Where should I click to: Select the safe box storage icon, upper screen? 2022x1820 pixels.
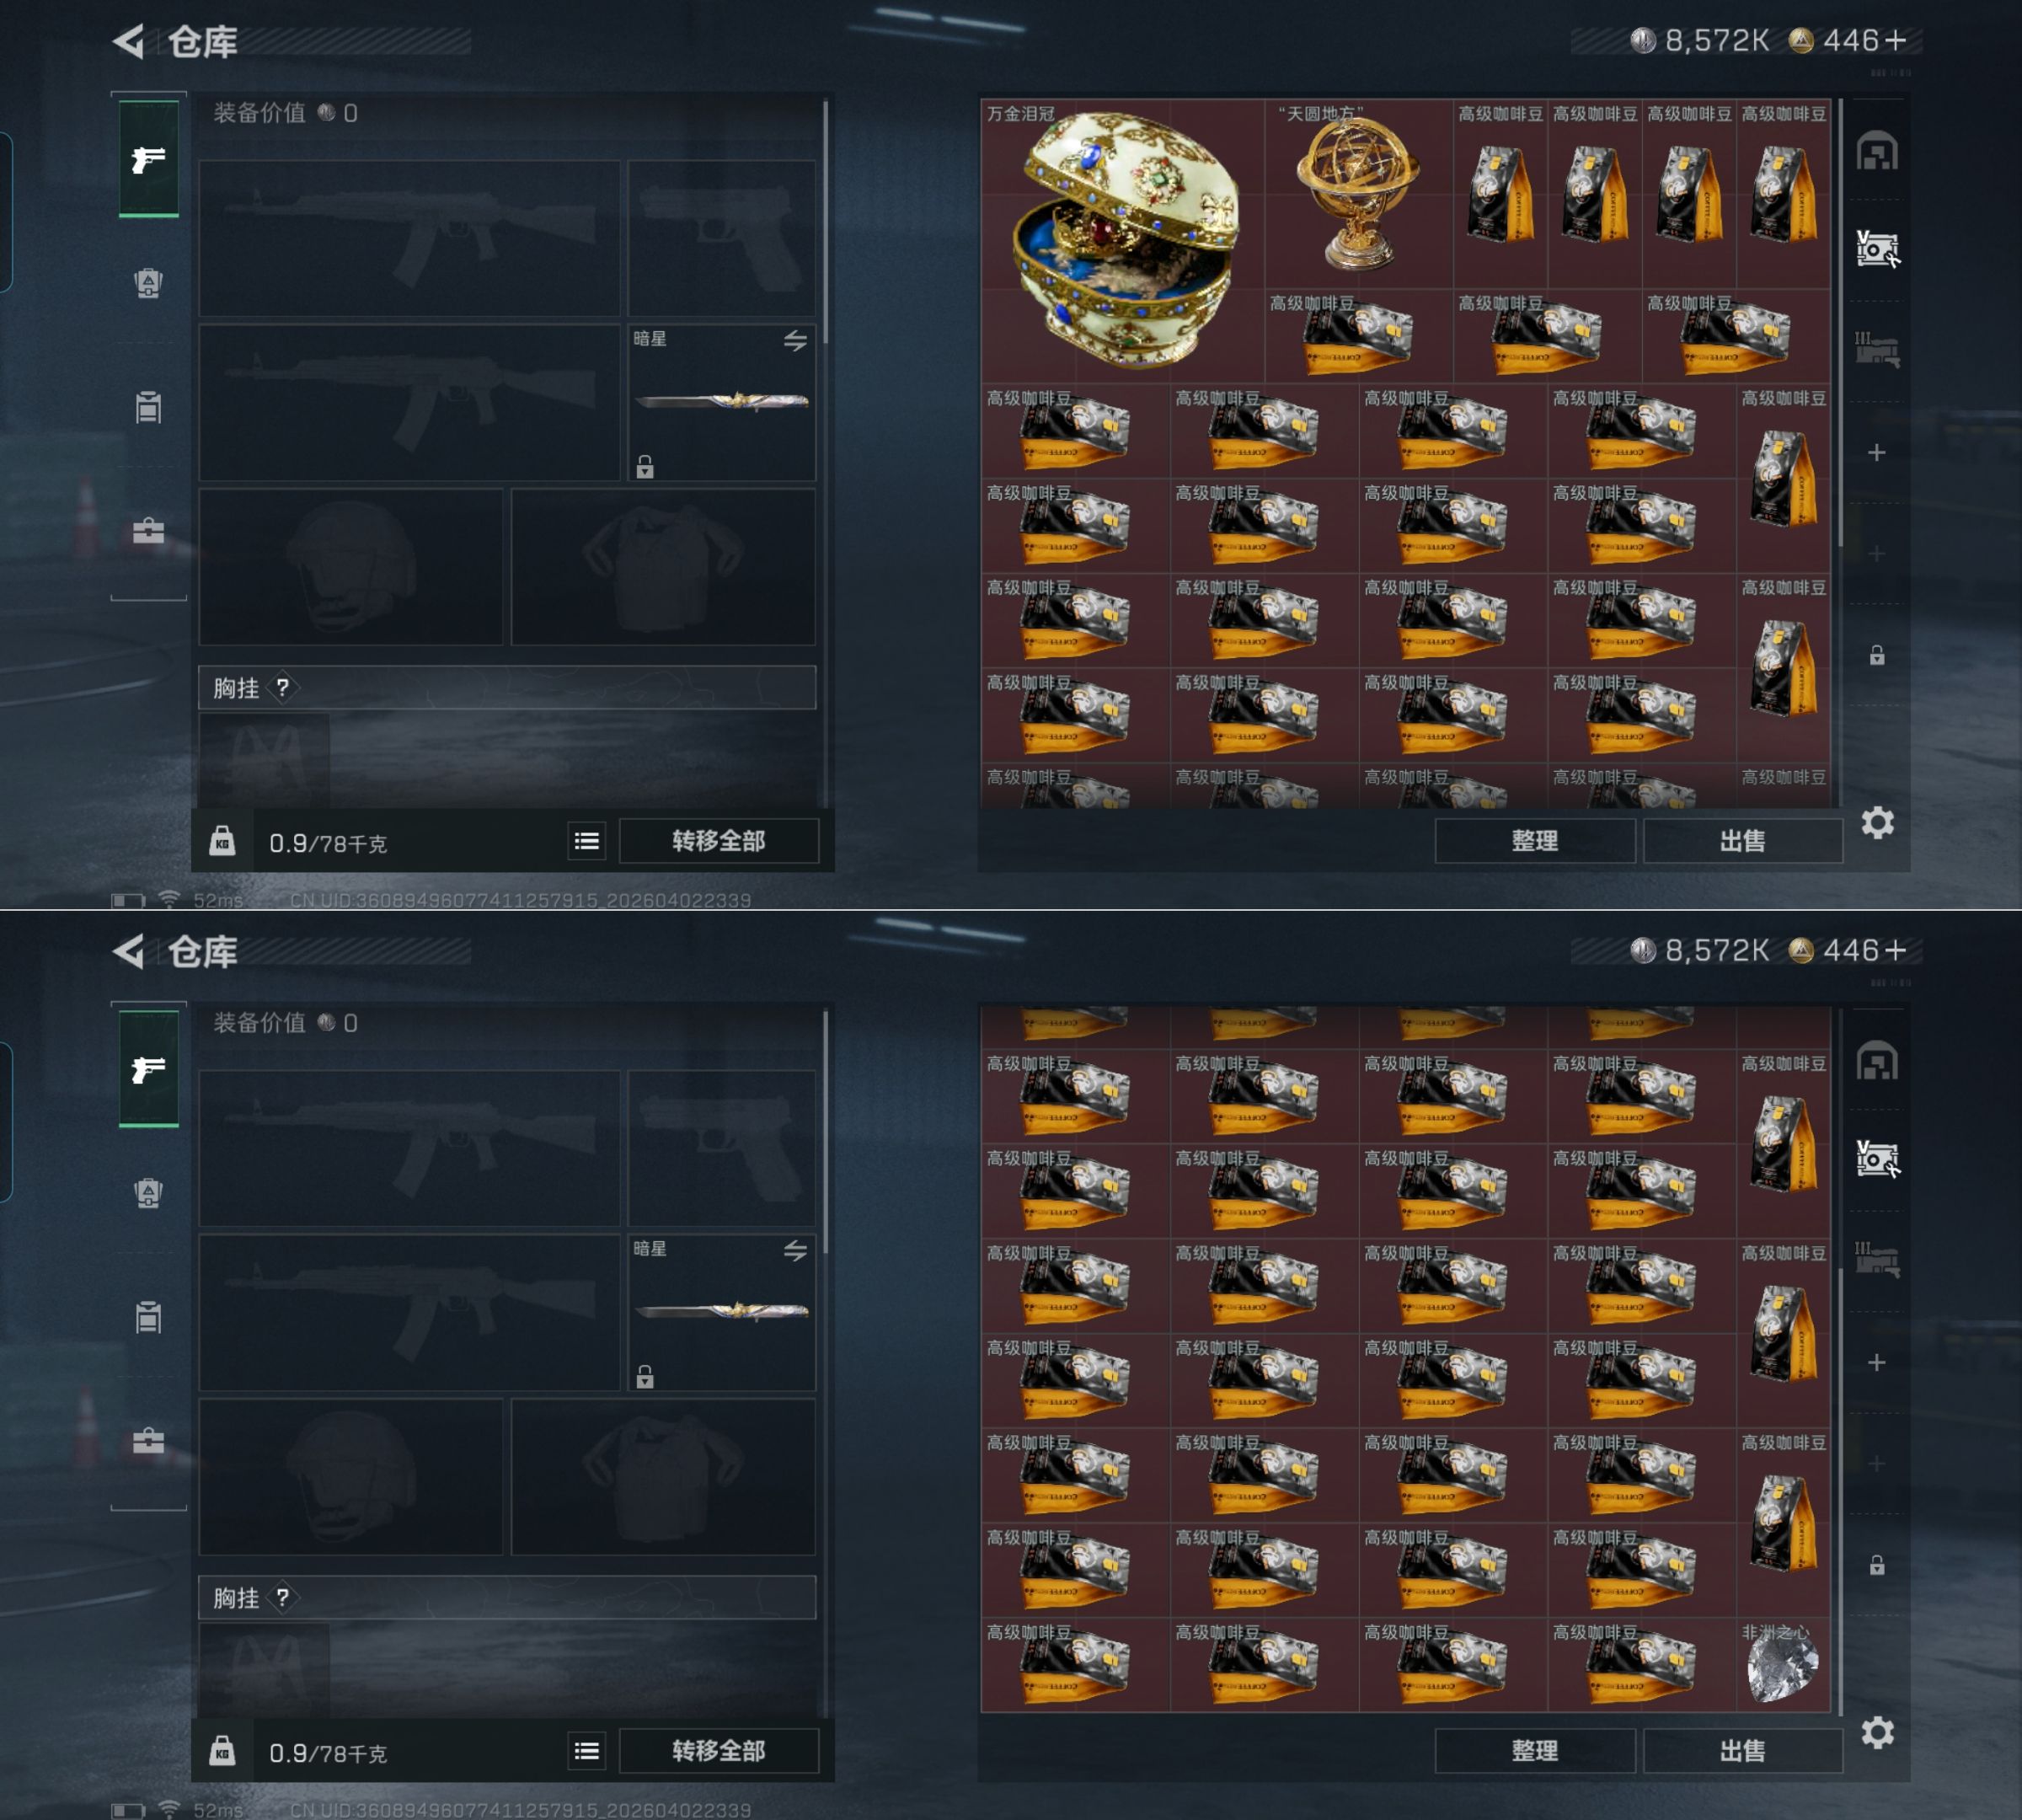(x=1877, y=249)
